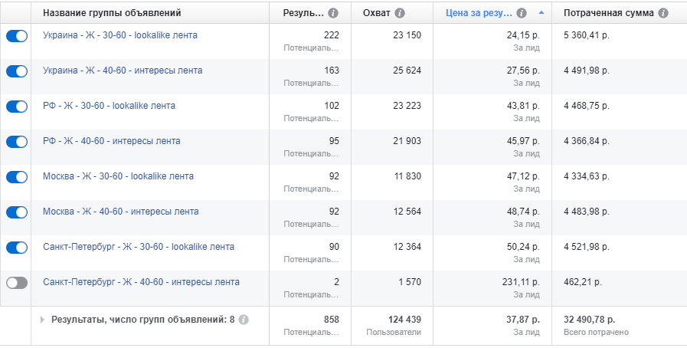Click info icon in Цена за результат header
Screen dimensions: 687x348
point(522,13)
